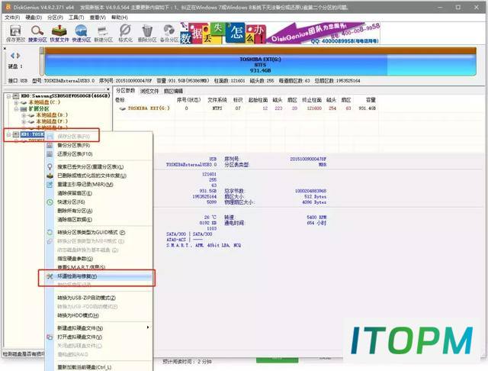Screen dimensions: 488x371
Task: Click the rebuild MBR menu icon
Action: [x=50, y=185]
